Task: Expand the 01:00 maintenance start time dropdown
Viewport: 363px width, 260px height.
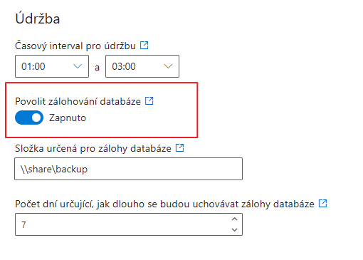Action: click(x=52, y=66)
